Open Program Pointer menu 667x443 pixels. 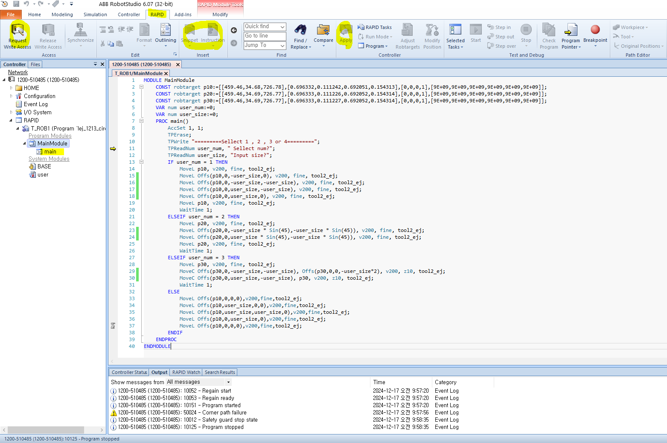click(x=571, y=44)
